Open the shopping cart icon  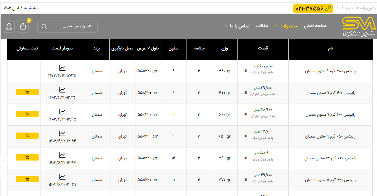click(x=23, y=27)
